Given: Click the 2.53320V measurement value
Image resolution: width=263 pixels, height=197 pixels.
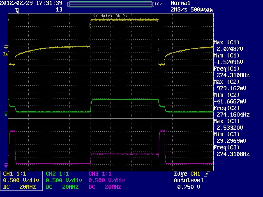Looking at the screenshot, I should click(x=230, y=128).
